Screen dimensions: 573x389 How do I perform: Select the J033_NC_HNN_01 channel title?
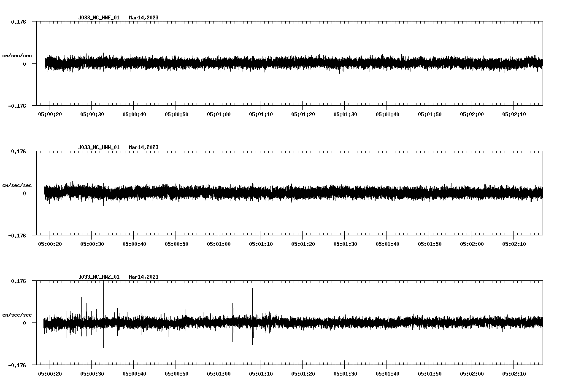[x=98, y=147]
